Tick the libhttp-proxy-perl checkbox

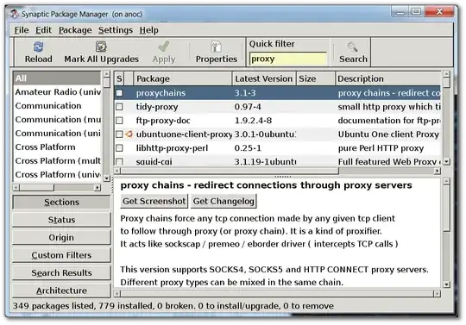click(x=119, y=147)
